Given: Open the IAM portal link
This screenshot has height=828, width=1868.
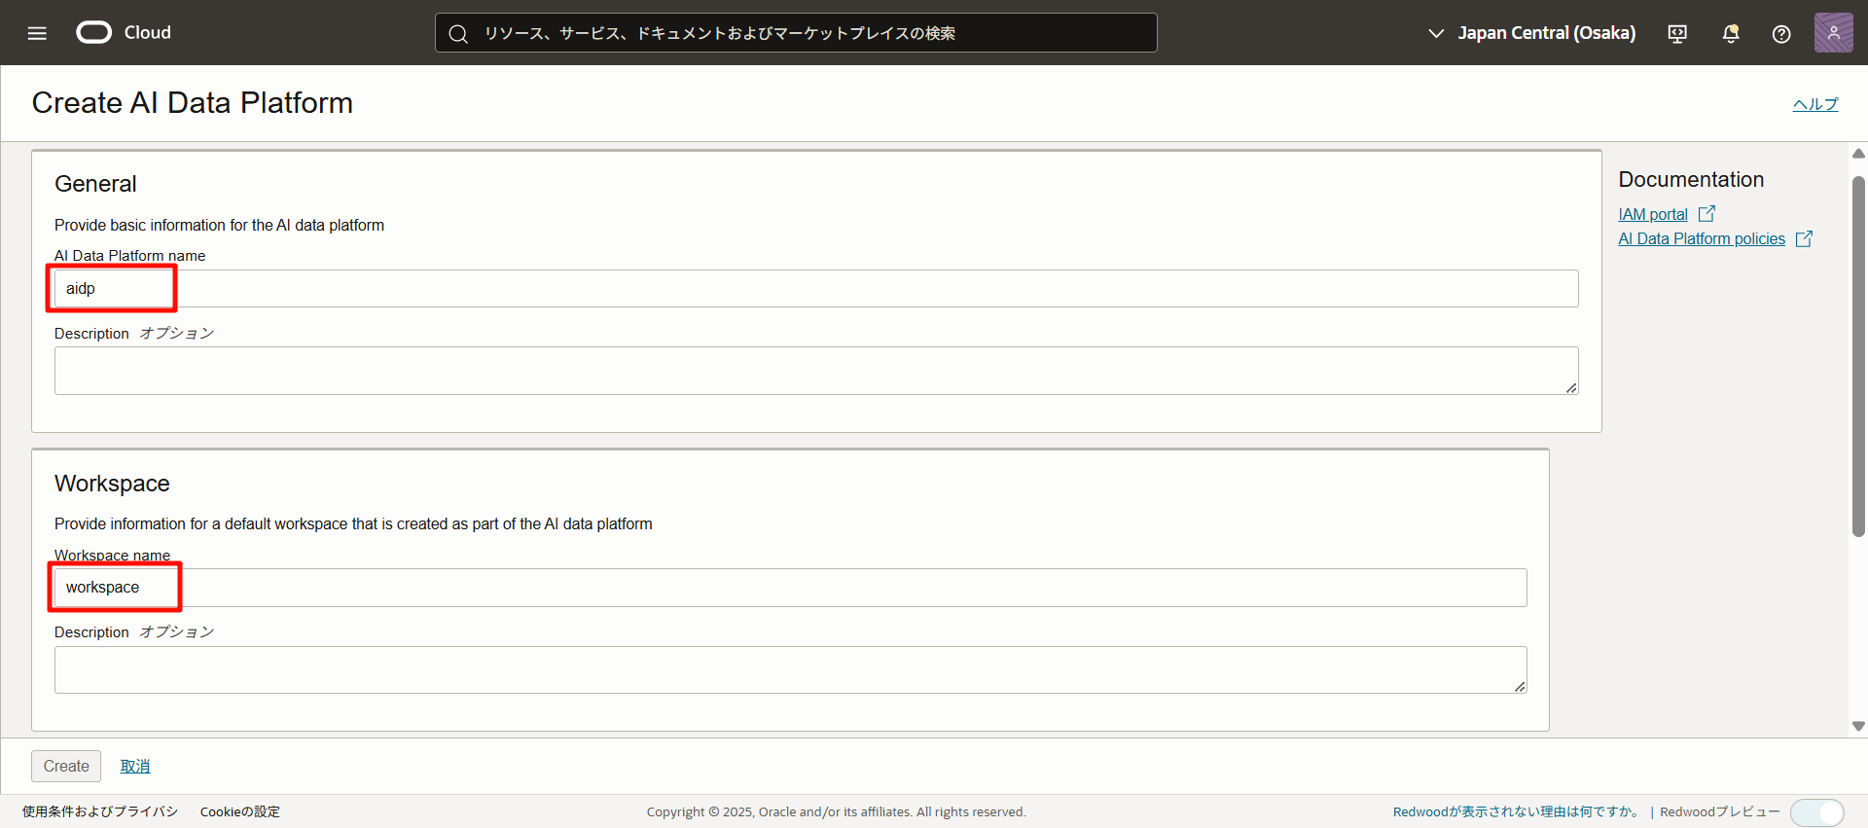Looking at the screenshot, I should click(x=1653, y=214).
